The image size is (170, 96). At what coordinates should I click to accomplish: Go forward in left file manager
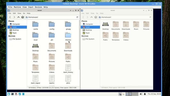(x=14, y=17)
